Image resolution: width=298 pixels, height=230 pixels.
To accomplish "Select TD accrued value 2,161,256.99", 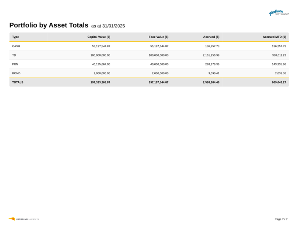I will [211, 55].
